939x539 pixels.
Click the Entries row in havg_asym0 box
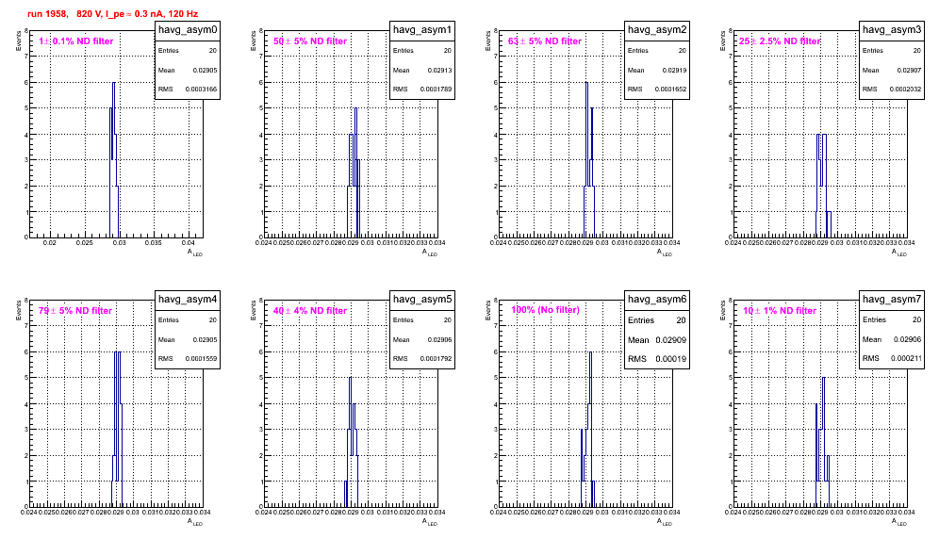tap(188, 51)
